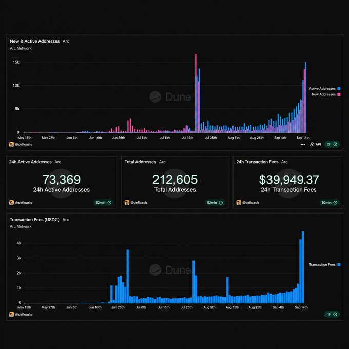Screen dimensions: 349x349
Task: Open the 24h Transaction Fees card title
Action: click(257, 162)
